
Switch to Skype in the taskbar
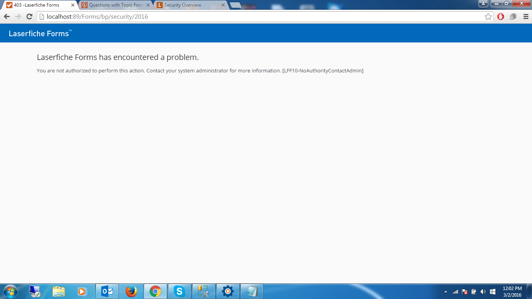click(180, 291)
